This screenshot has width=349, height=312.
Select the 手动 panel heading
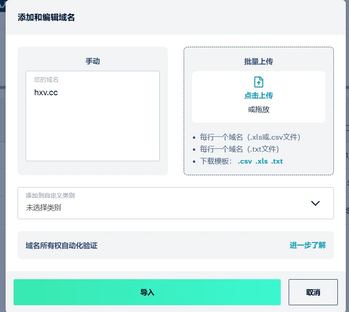click(93, 61)
